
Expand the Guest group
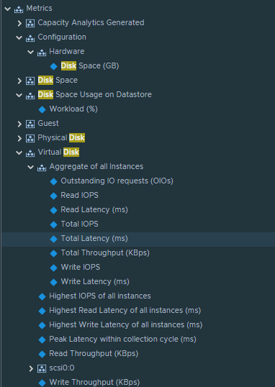click(x=19, y=124)
